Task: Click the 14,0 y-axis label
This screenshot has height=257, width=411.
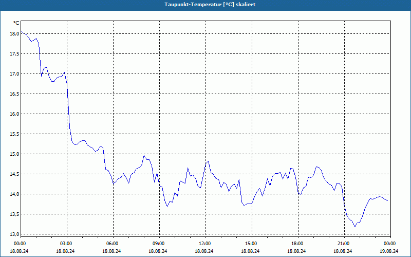Action: click(15, 194)
